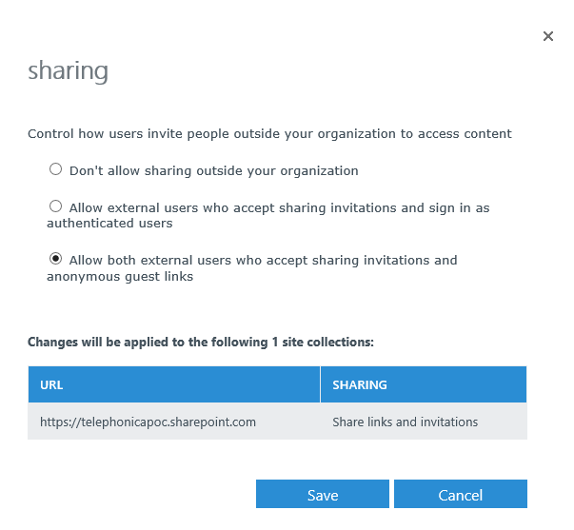Click the "Allow both external users who accept" label text
This screenshot has width=574, height=530.
point(263,260)
